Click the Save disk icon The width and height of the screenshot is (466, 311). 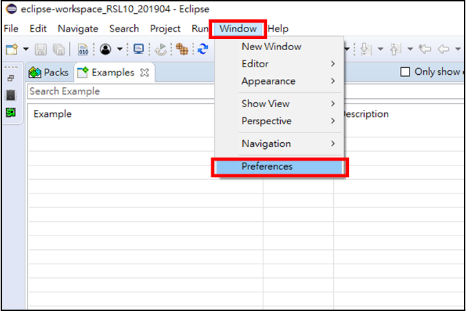point(40,49)
